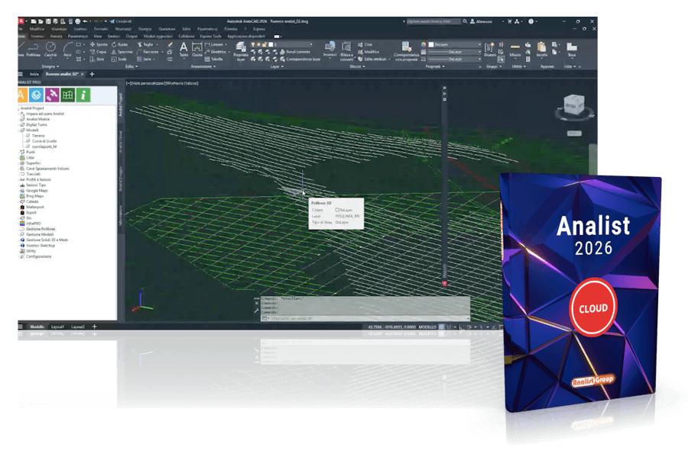Screen dimensions: 688x457
Task: Select the Polilinea draw tool
Action: 33,51
